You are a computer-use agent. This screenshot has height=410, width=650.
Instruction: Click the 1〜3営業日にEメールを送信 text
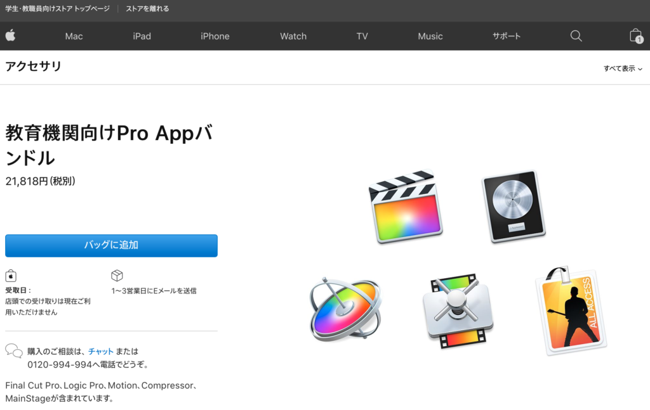point(154,291)
